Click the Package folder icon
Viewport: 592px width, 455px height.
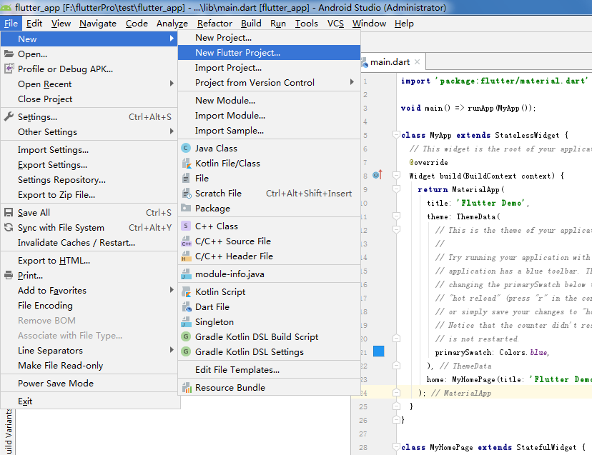pyautogui.click(x=186, y=208)
